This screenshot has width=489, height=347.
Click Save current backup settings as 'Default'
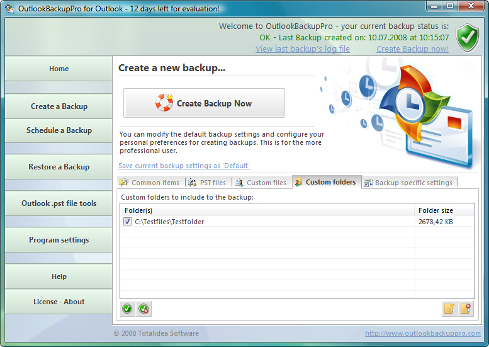[184, 166]
